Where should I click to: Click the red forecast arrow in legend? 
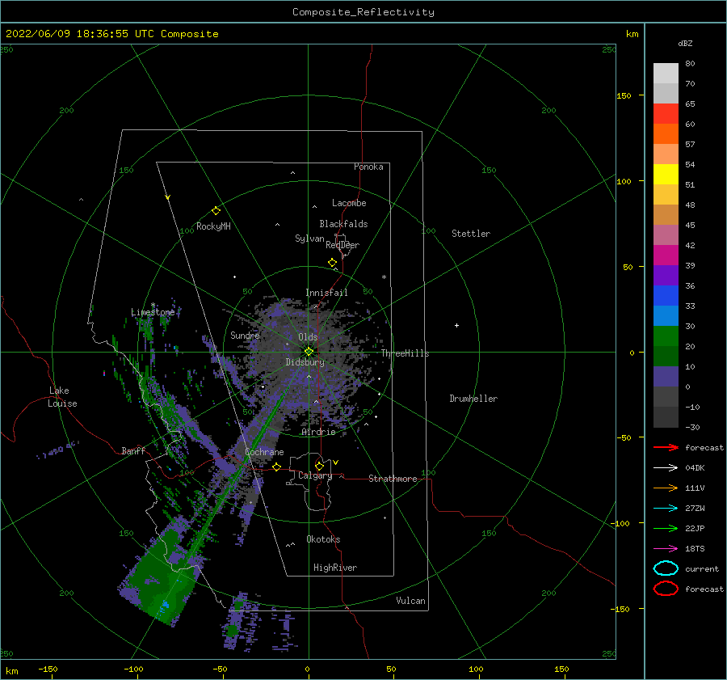click(666, 447)
